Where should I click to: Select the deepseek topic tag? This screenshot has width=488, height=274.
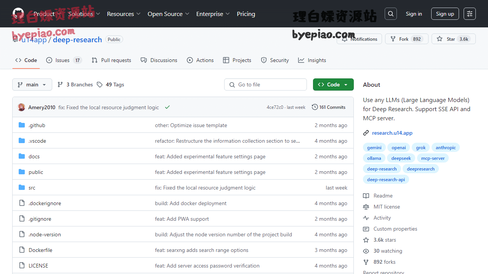click(x=401, y=158)
